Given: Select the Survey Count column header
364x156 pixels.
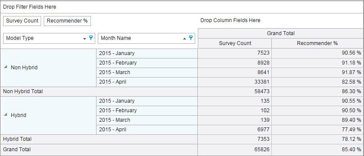Looking at the screenshot, I should coord(235,43).
